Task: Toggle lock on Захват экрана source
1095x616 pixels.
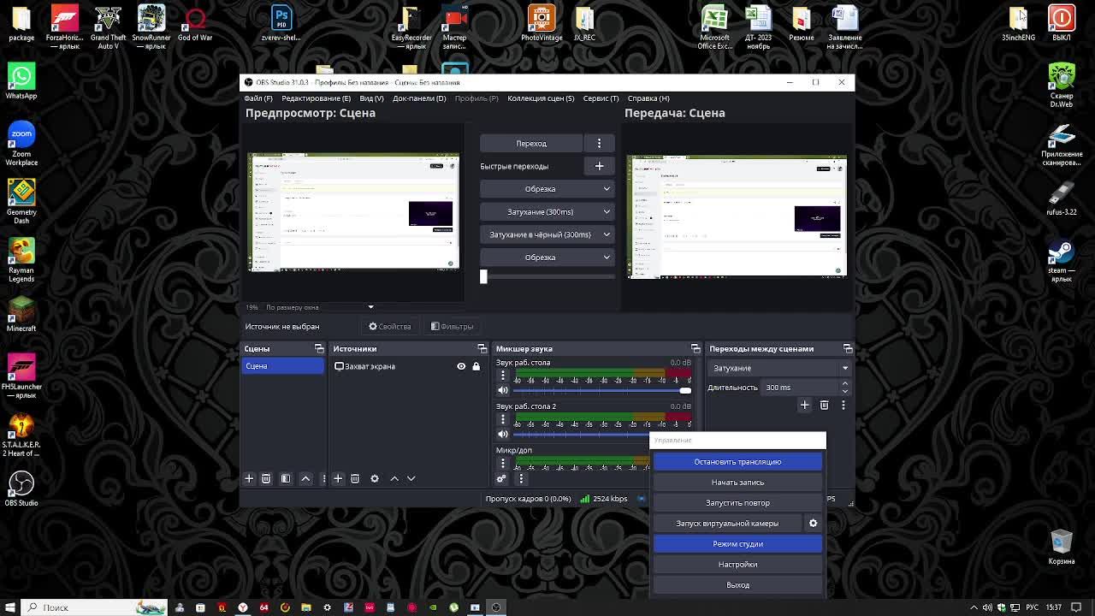Action: point(476,366)
